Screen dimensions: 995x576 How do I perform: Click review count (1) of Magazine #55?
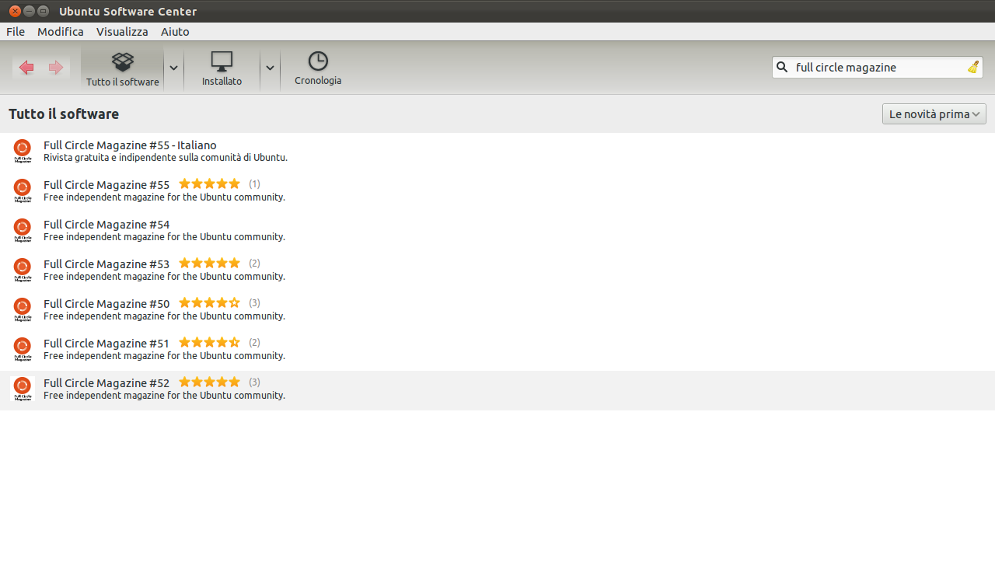tap(254, 184)
